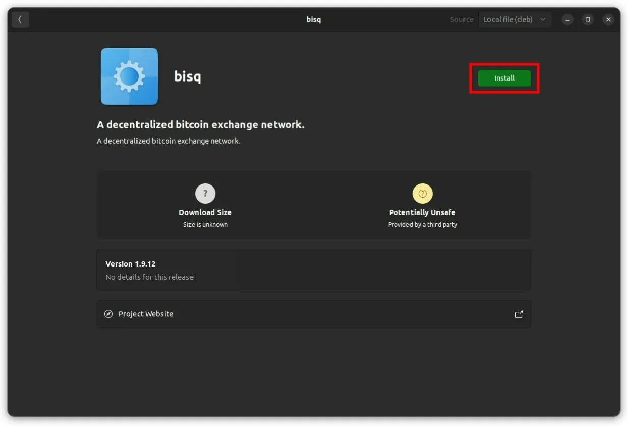Image resolution: width=628 pixels, height=426 pixels.
Task: Click the compass icon beside Project Website
Action: (x=108, y=314)
